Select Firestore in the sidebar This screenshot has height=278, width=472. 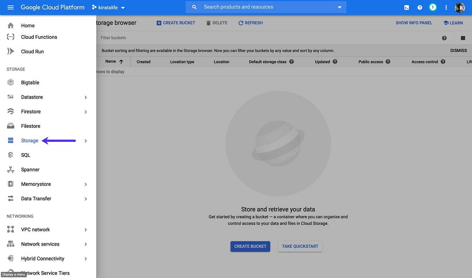[x=31, y=111]
